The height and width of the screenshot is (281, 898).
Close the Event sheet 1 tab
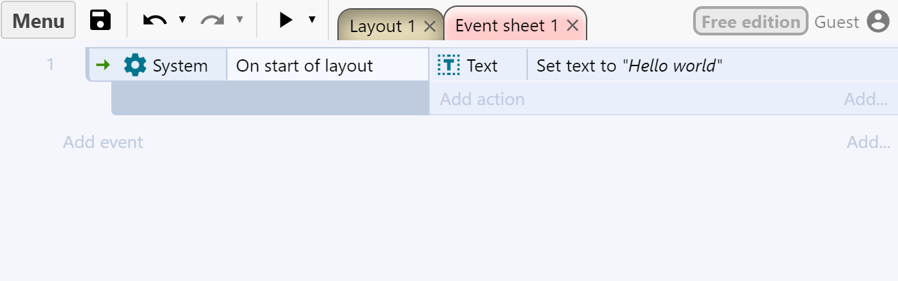coord(573,27)
